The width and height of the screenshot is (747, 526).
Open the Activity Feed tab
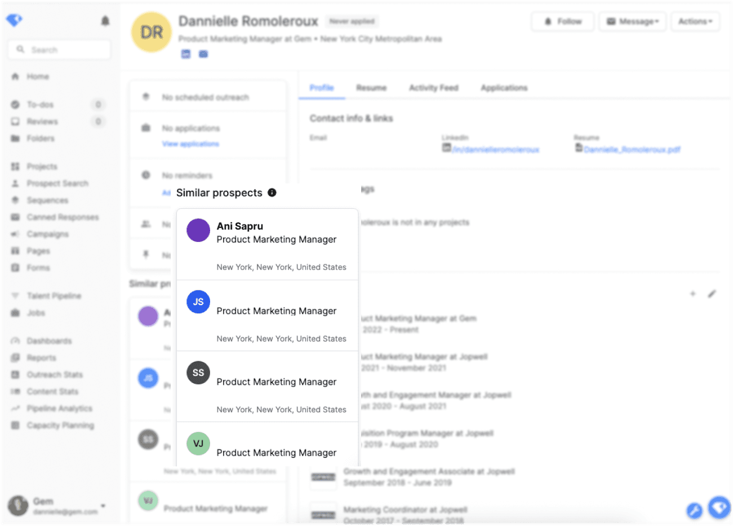point(433,88)
